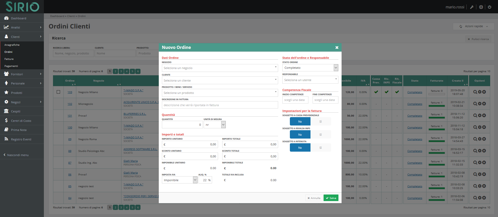498x217 pixels.
Task: Open the Seleziona un negozio dropdown
Action: point(220,68)
